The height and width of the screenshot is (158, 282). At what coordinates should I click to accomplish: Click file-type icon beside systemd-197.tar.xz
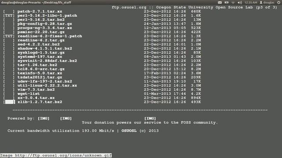click(9, 57)
